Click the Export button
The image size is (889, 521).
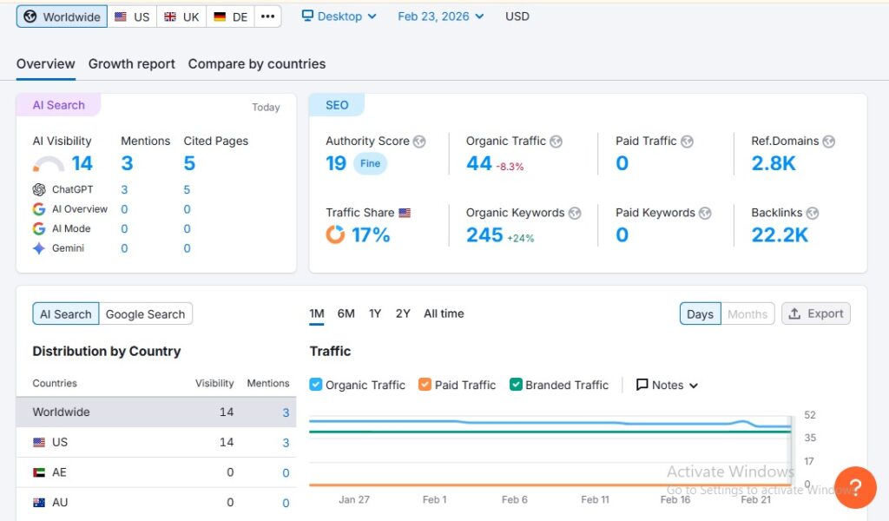pyautogui.click(x=815, y=314)
